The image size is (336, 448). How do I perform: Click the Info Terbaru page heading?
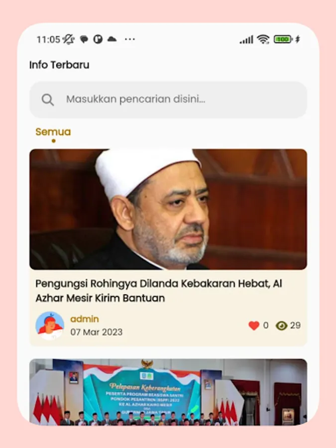59,65
